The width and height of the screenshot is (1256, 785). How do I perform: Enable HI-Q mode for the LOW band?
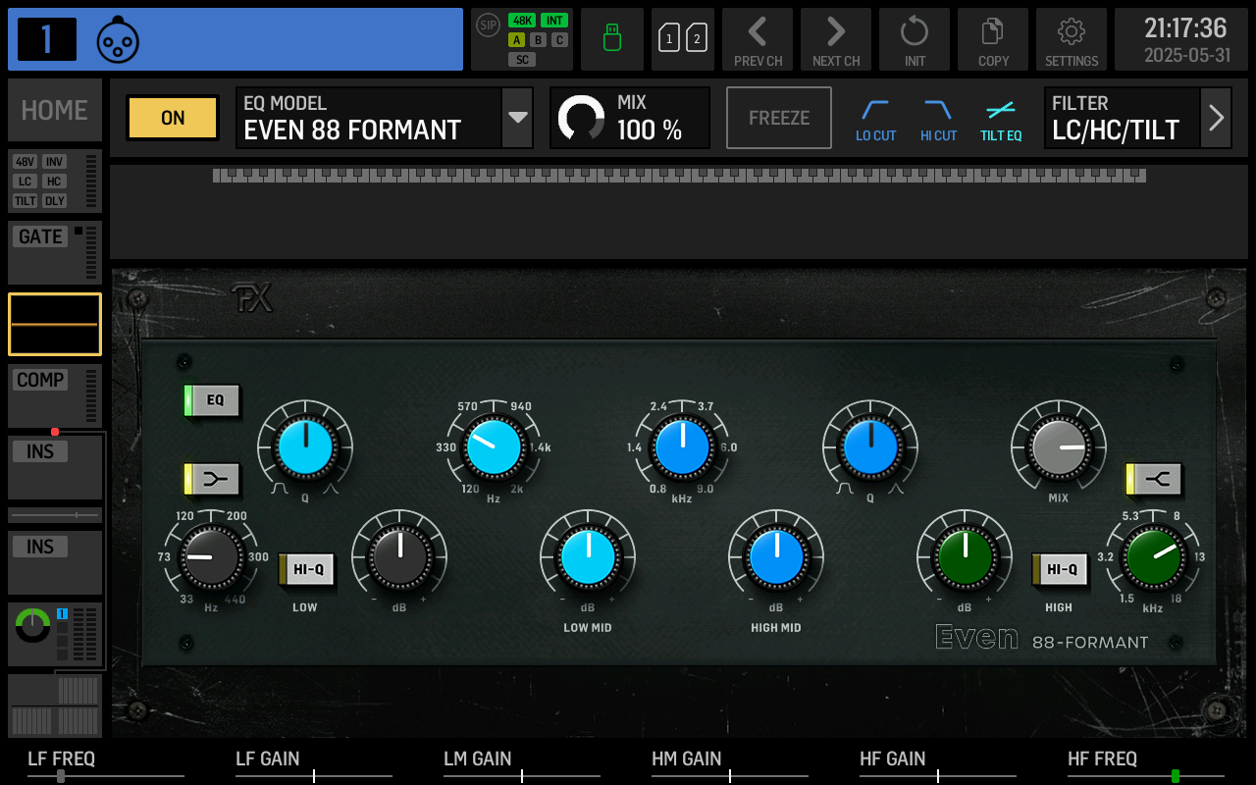click(305, 567)
